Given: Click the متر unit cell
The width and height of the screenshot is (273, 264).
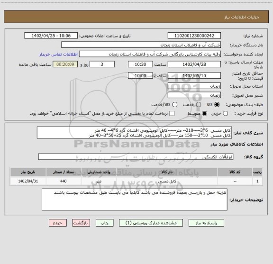Looking at the screenshot, I should tap(99, 181).
